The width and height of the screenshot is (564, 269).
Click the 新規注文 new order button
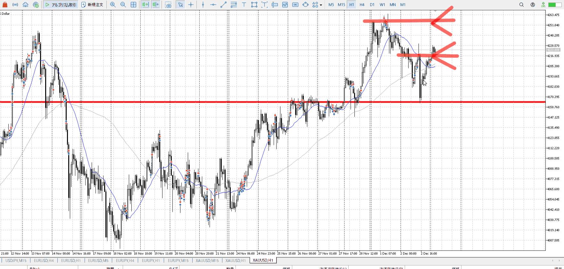[92, 5]
